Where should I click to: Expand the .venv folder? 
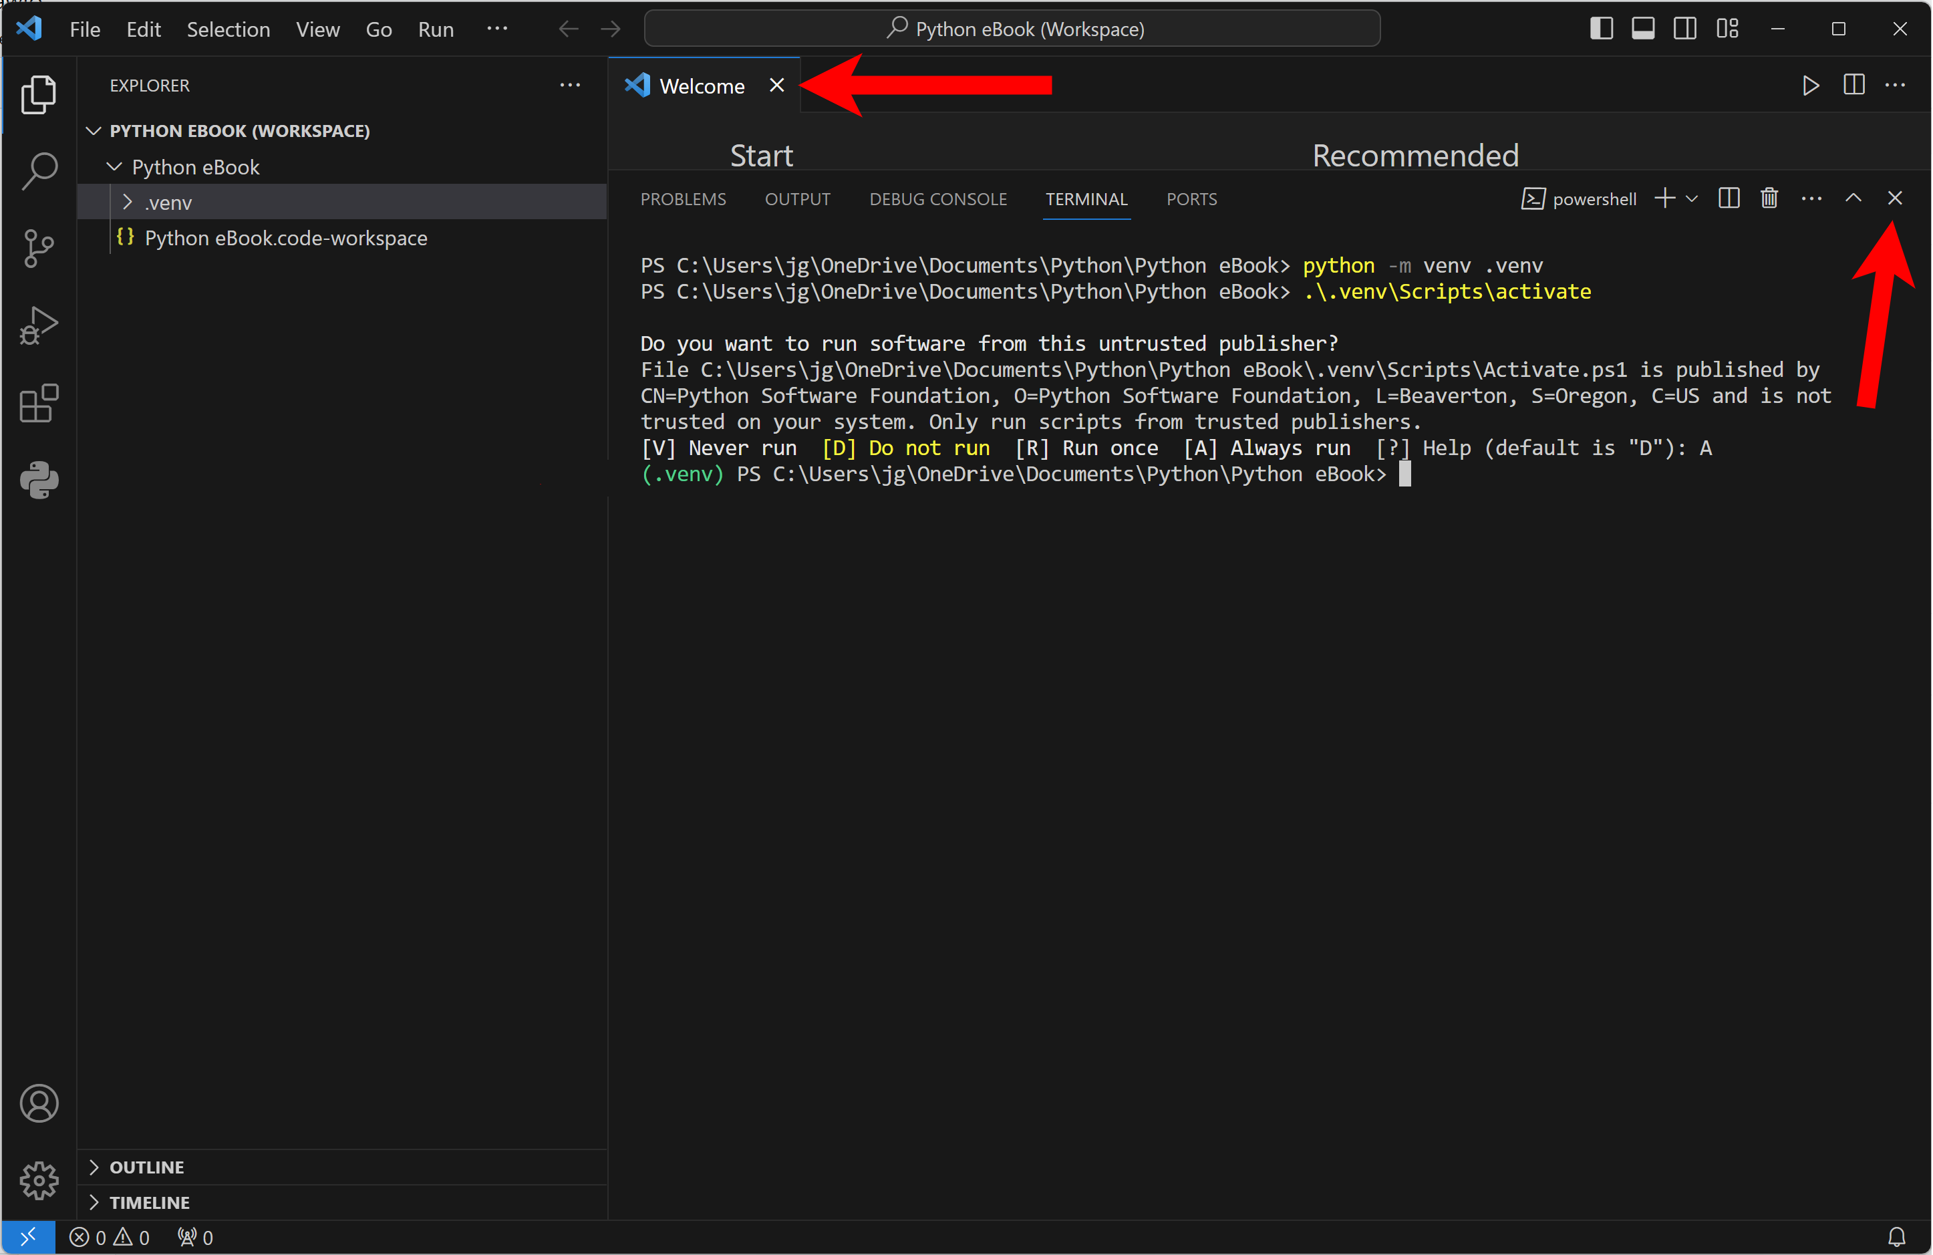(341, 202)
